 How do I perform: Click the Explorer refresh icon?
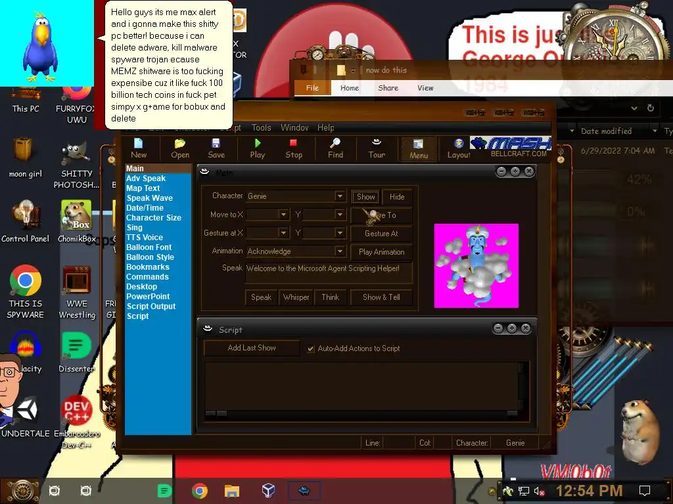650,108
